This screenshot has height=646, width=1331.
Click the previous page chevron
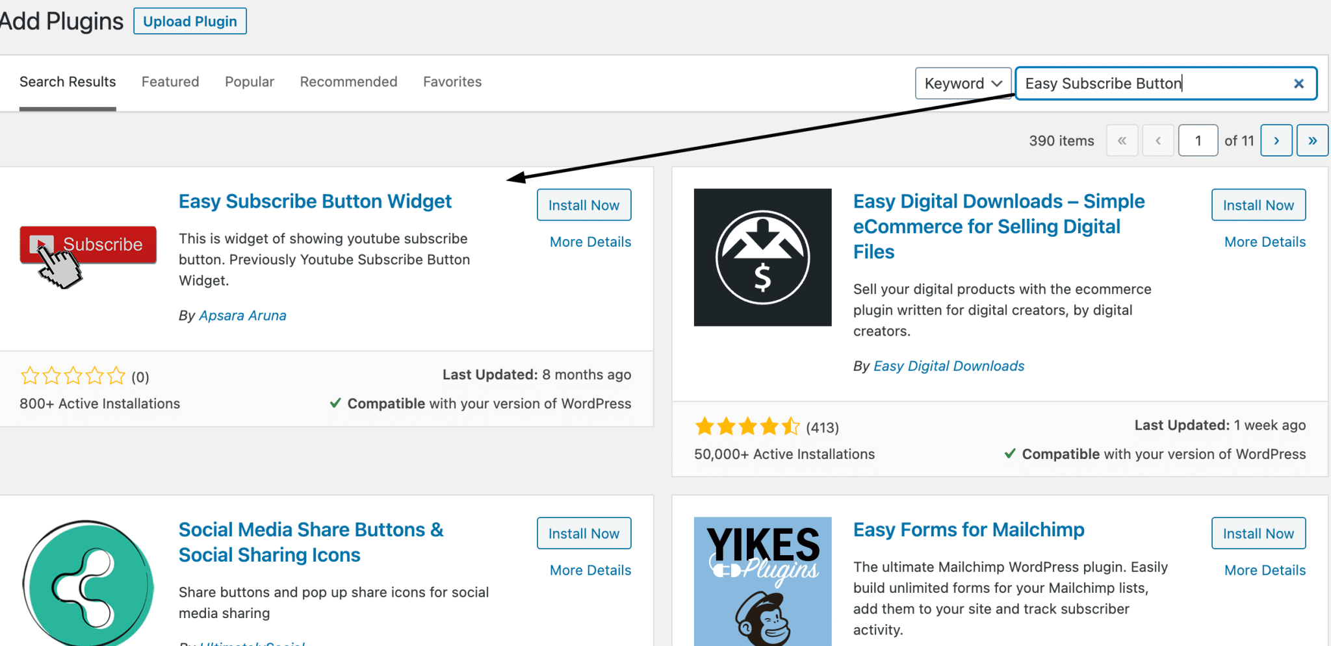coord(1158,140)
